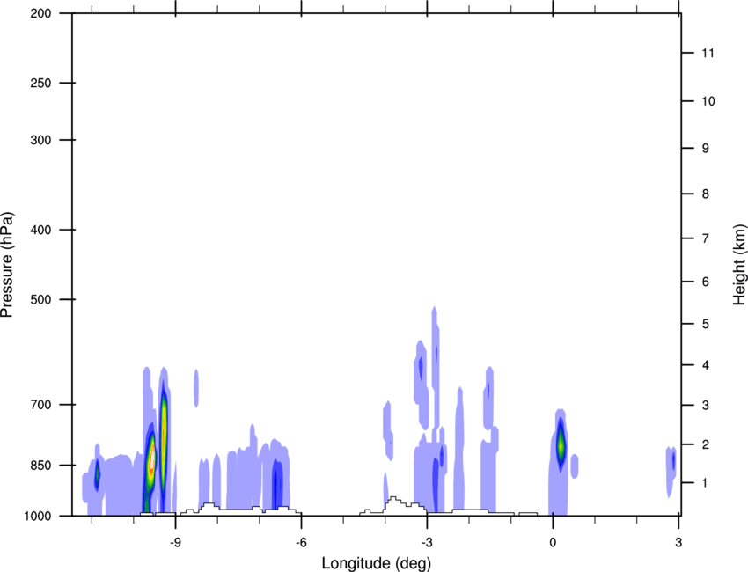The height and width of the screenshot is (572, 748).
Task: Select the 500 pressure tick label
Action: (40, 299)
